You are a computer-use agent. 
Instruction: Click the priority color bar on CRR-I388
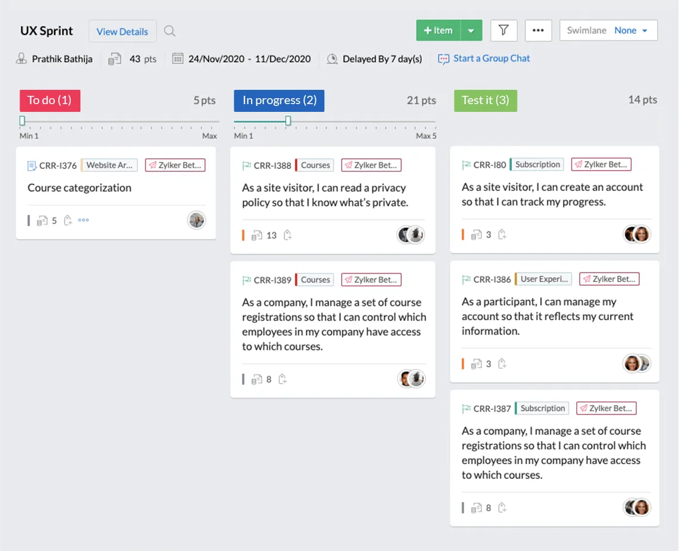[243, 235]
